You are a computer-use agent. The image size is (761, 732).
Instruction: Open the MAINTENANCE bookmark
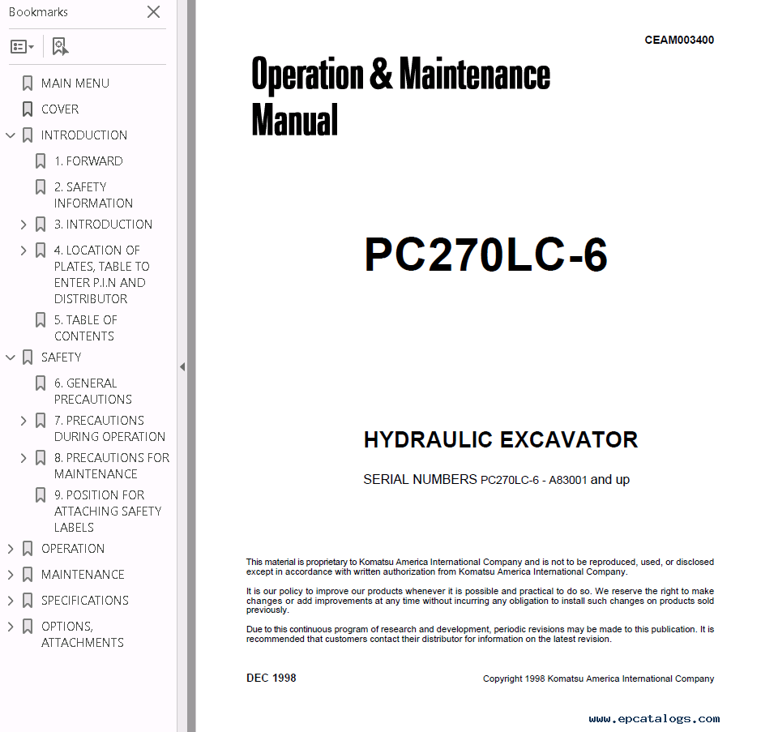click(x=83, y=575)
